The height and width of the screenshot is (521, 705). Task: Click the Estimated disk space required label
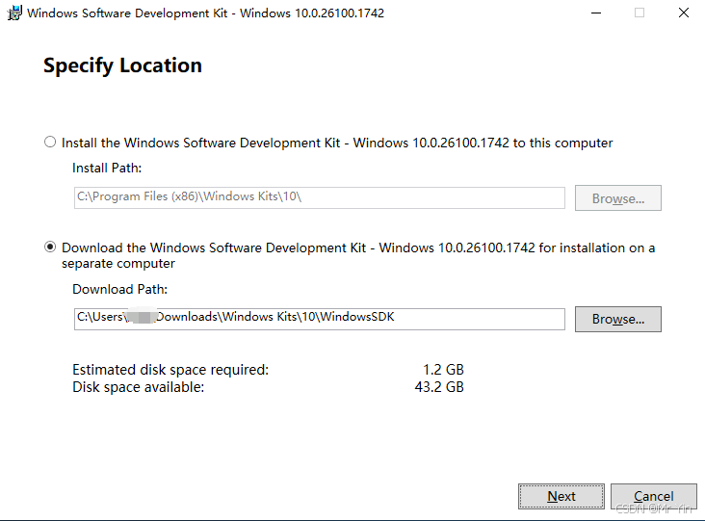coord(170,370)
